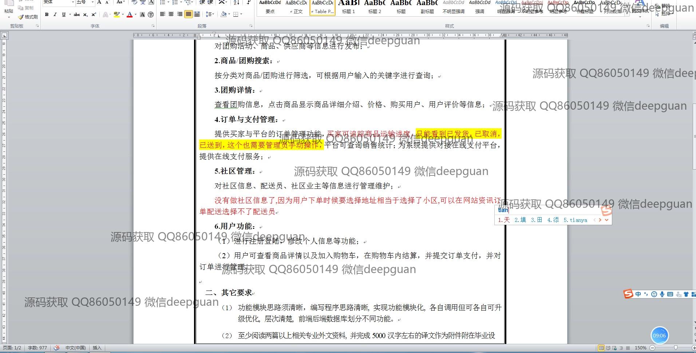Open font size combo box

coord(85,2)
